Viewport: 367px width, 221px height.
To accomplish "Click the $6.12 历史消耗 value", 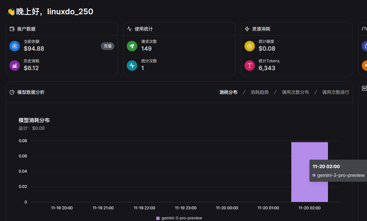I will tap(31, 68).
